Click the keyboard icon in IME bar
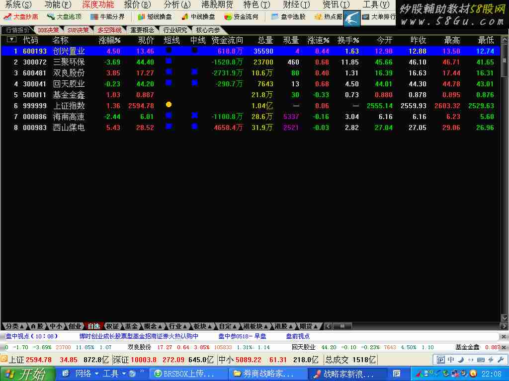The height and width of the screenshot is (381, 509). click(x=481, y=359)
